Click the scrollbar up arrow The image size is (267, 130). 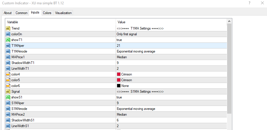[229, 22]
